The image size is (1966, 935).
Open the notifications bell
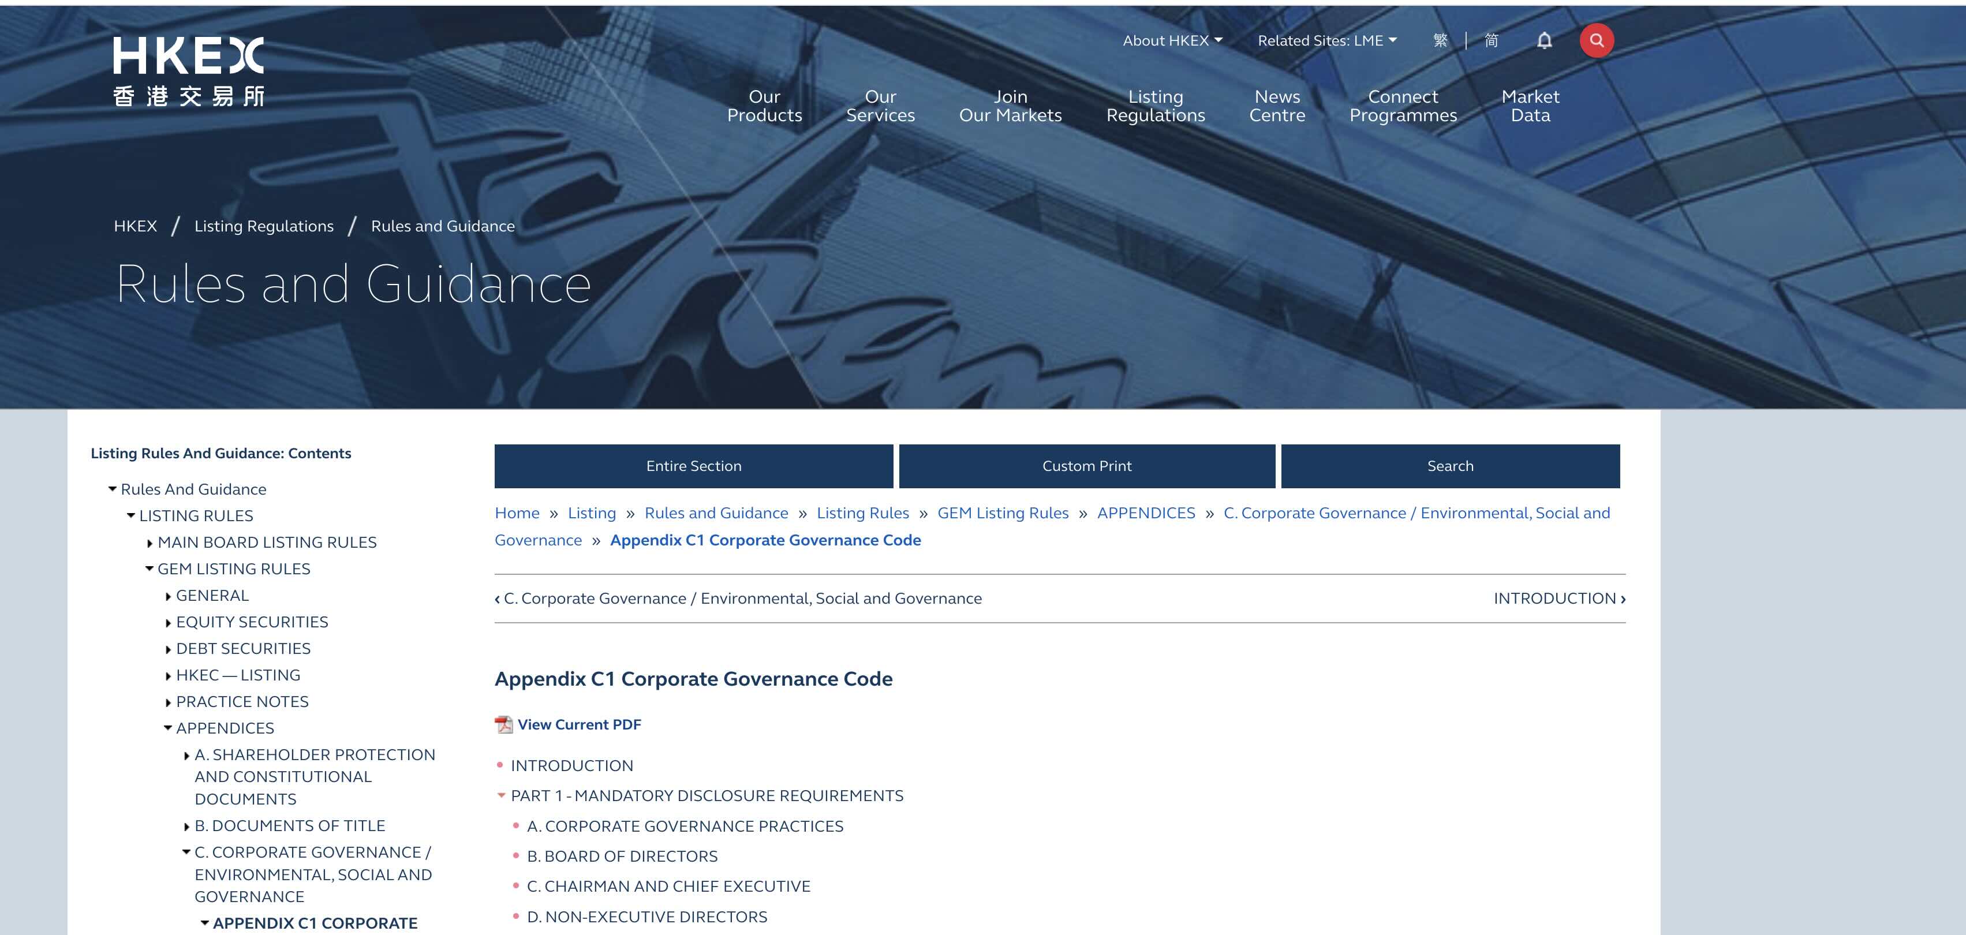click(x=1544, y=40)
